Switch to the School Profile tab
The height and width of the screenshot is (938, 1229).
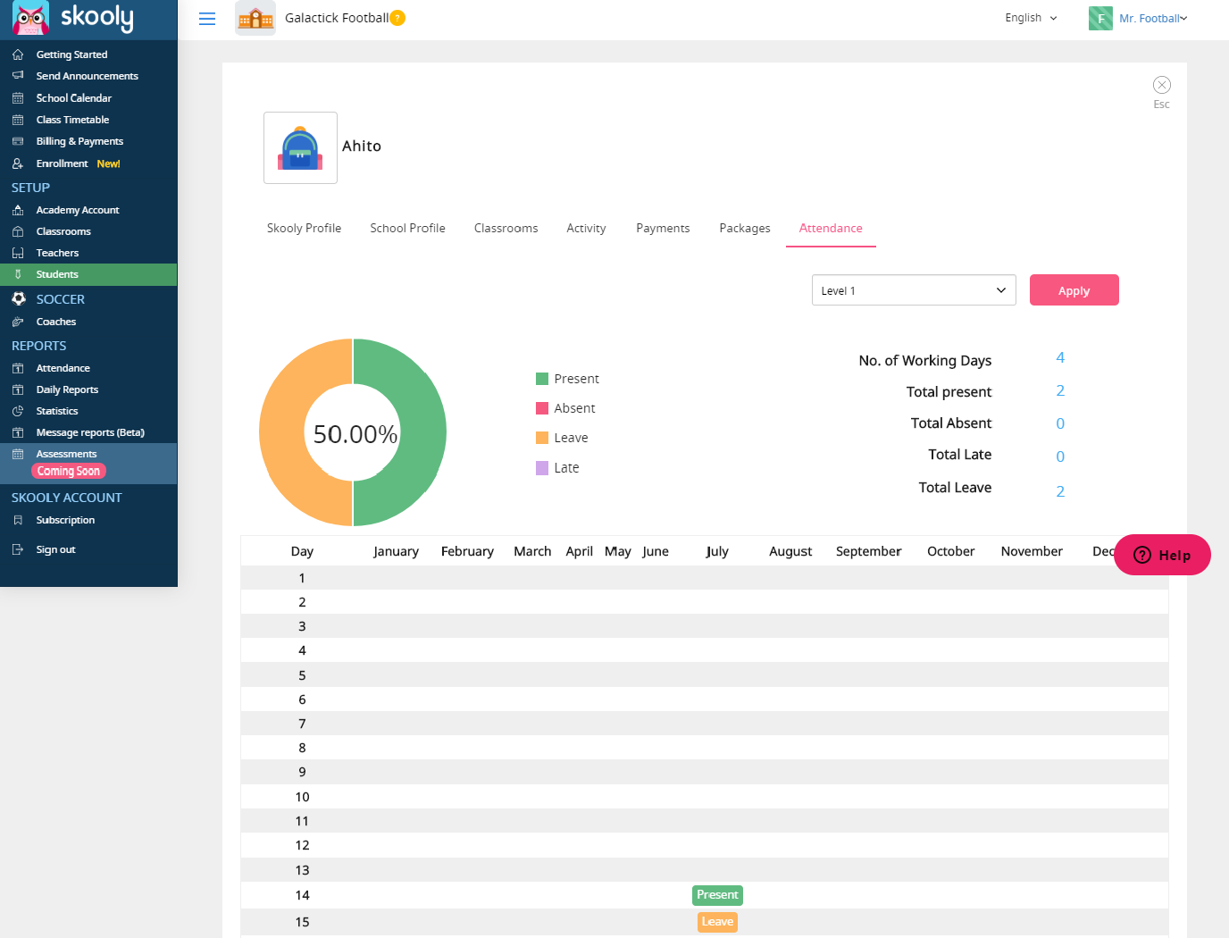(407, 228)
